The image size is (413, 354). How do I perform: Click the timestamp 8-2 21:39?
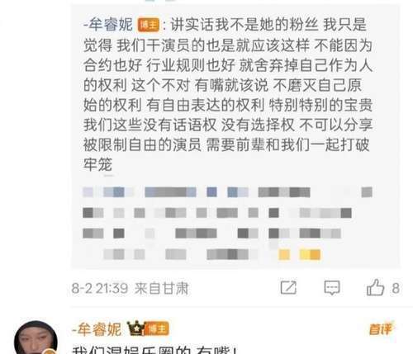click(x=100, y=288)
